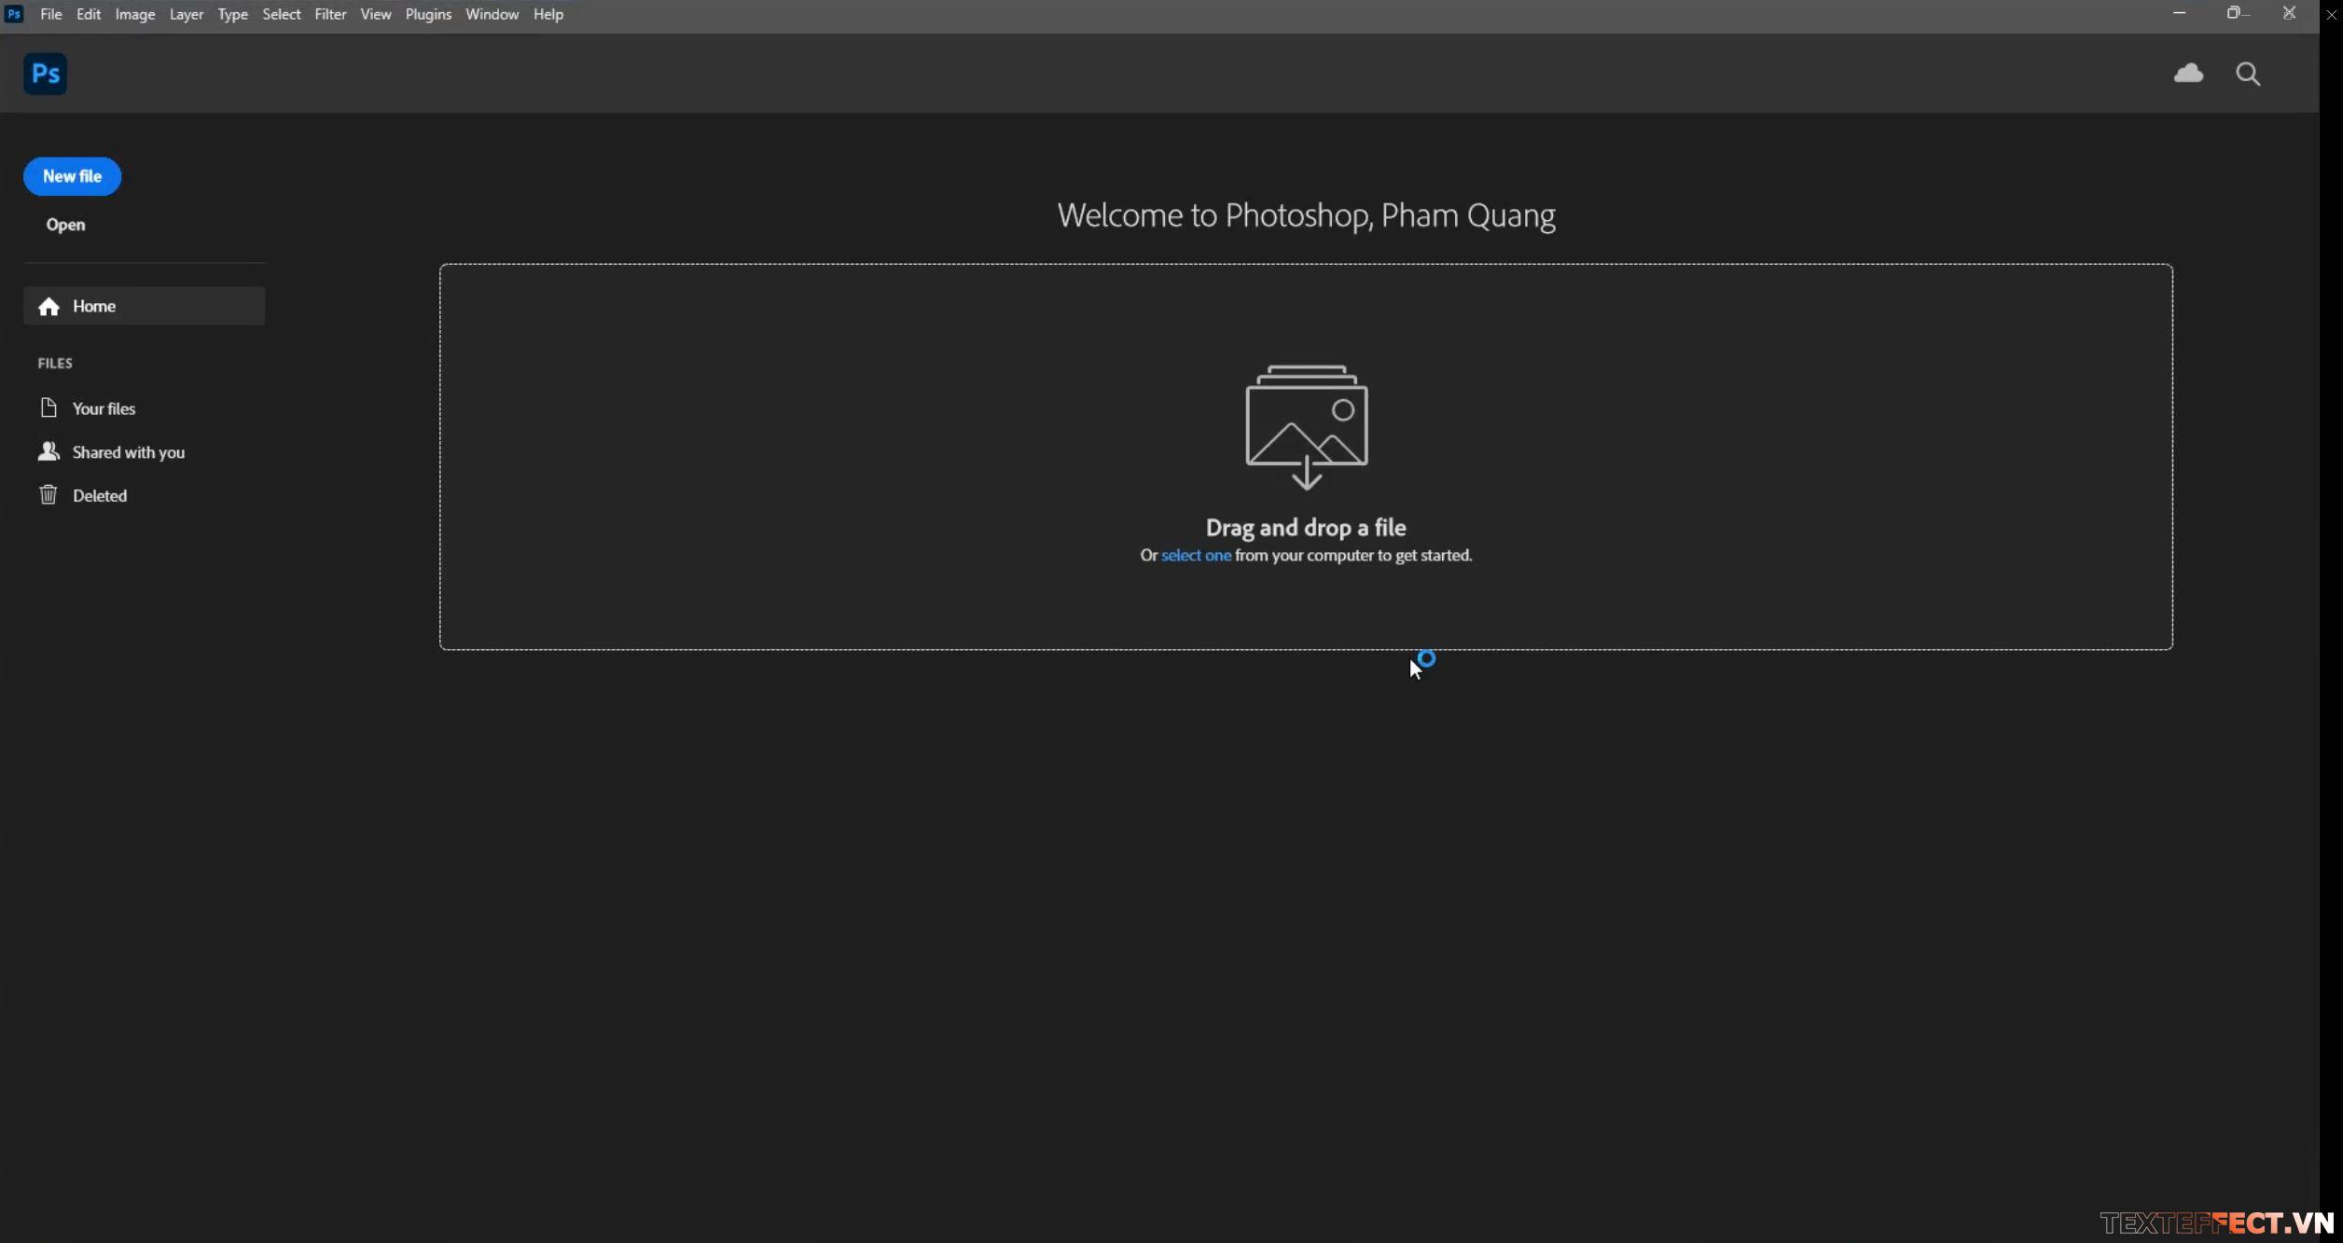
Task: Create a document with New file button
Action: tap(72, 176)
